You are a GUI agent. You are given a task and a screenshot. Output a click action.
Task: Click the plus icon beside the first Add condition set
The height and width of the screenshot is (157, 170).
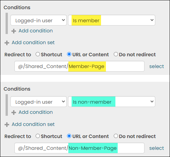(x=7, y=43)
